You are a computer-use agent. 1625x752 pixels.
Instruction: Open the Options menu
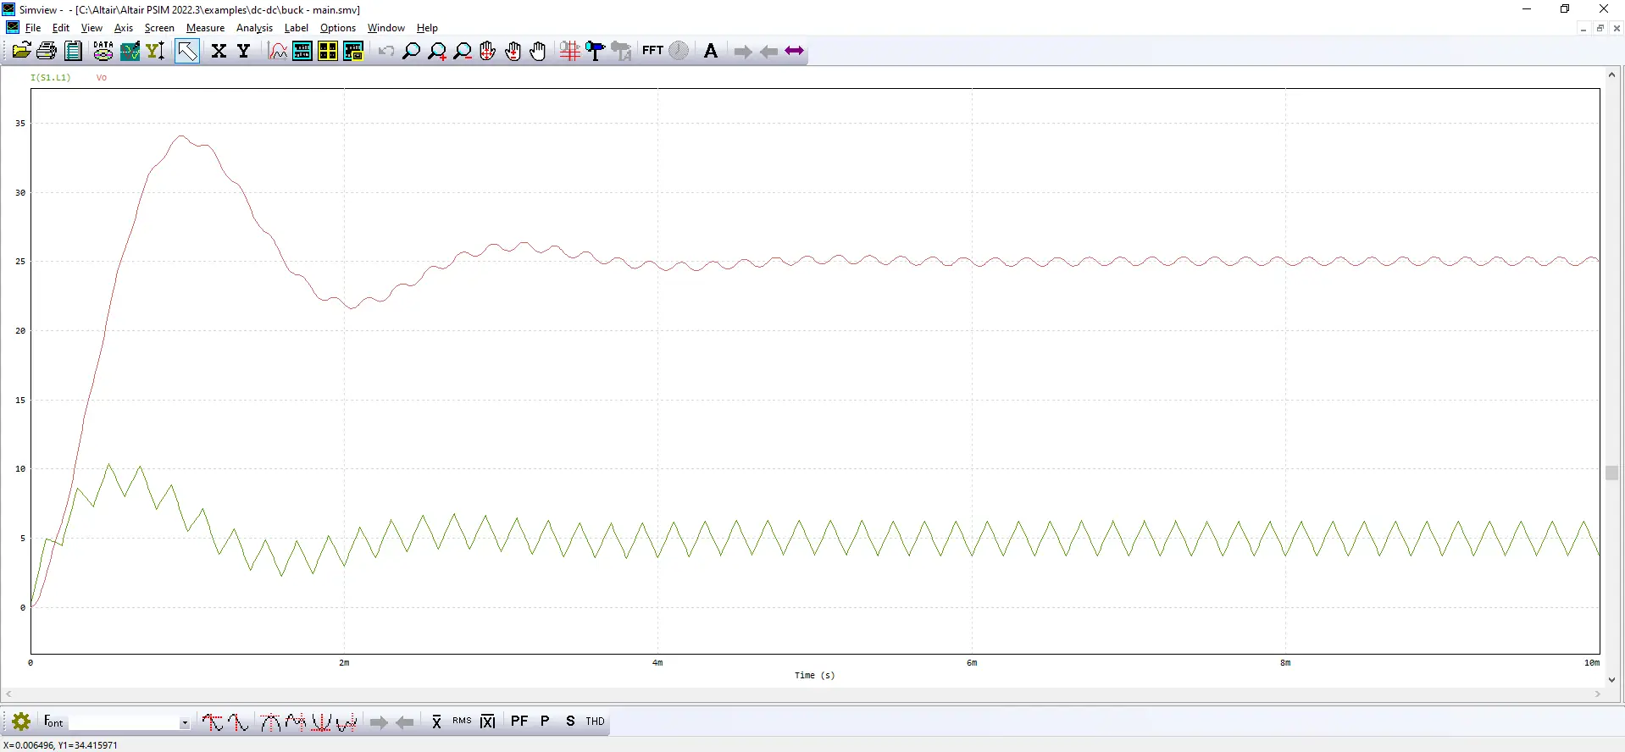pyautogui.click(x=338, y=28)
